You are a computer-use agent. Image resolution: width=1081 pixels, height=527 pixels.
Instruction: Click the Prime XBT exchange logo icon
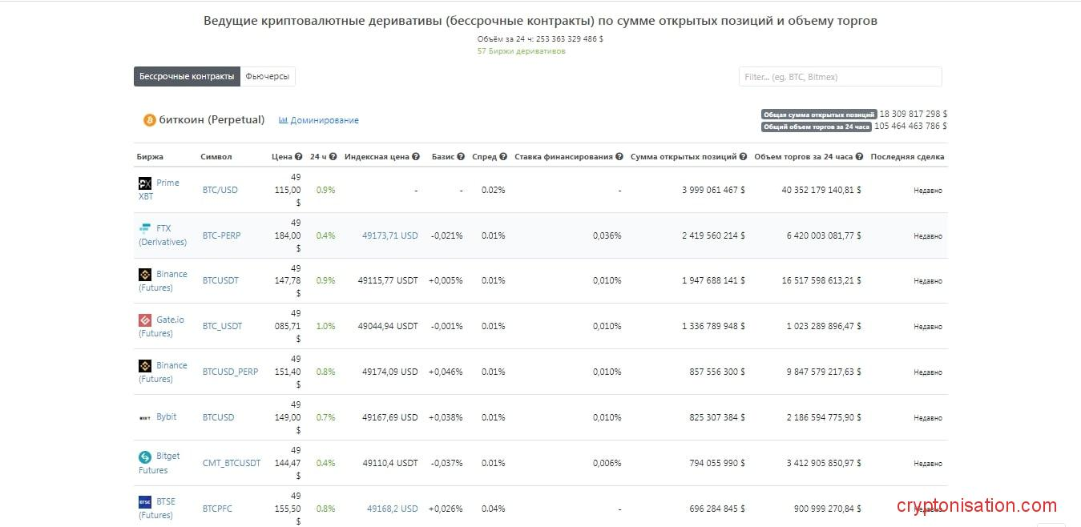pos(145,183)
